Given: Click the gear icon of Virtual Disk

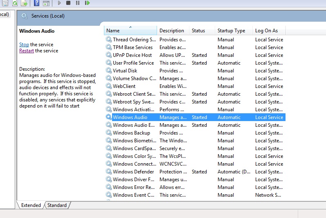Looking at the screenshot, I should 108,70.
